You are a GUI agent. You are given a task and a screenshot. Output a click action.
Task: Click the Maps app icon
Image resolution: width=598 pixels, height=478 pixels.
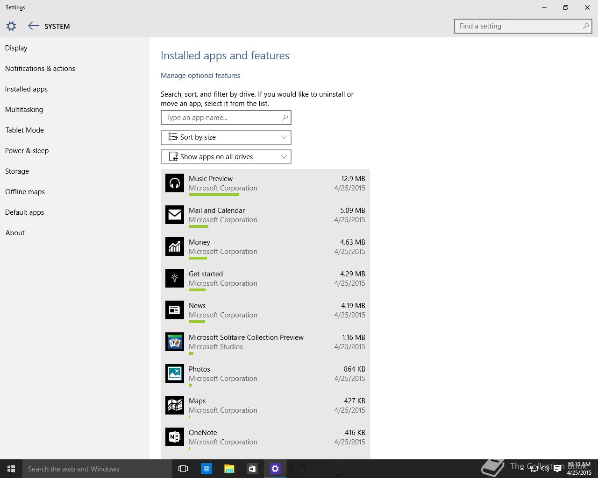[175, 405]
